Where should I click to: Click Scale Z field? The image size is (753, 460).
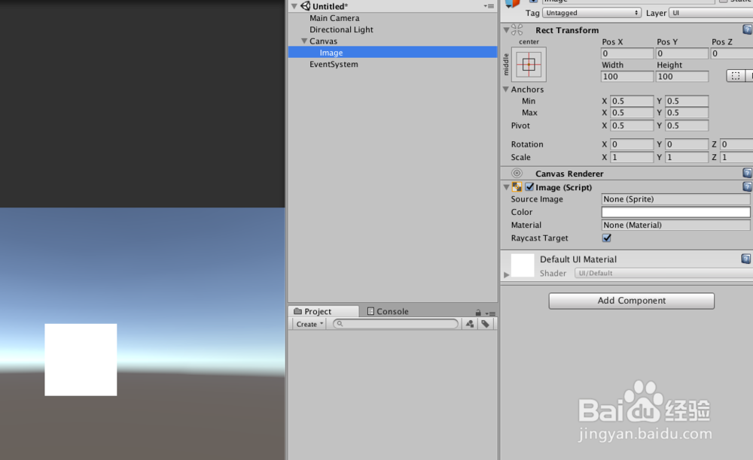coord(736,157)
